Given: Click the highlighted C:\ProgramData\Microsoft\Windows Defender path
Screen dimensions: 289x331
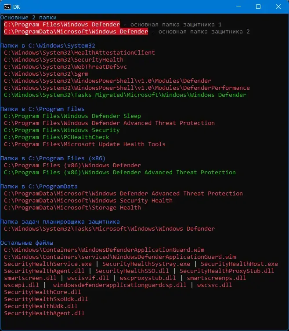Looking at the screenshot, I should [76, 32].
